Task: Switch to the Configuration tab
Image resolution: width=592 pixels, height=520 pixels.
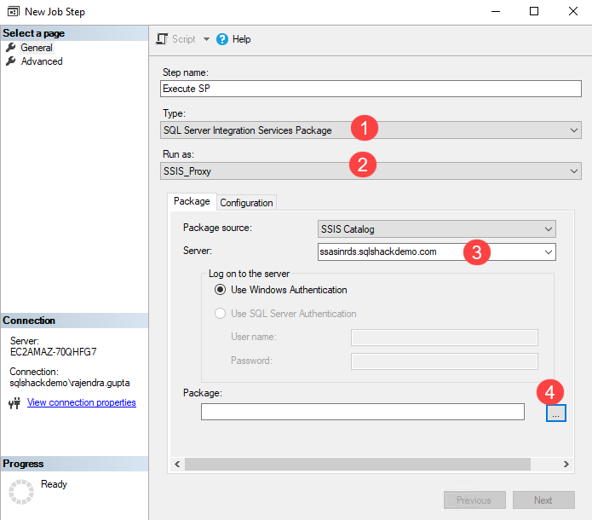Action: point(246,203)
